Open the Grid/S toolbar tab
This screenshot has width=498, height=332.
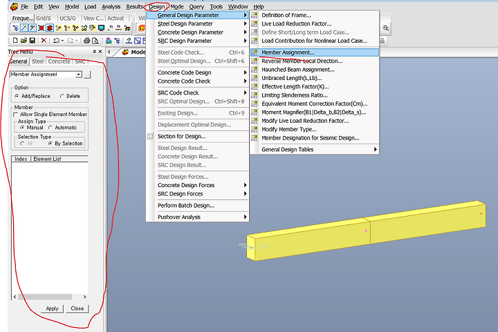pos(44,19)
